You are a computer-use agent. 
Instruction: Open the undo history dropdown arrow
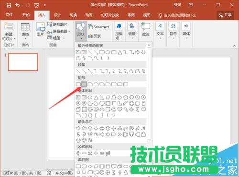(x=22, y=5)
